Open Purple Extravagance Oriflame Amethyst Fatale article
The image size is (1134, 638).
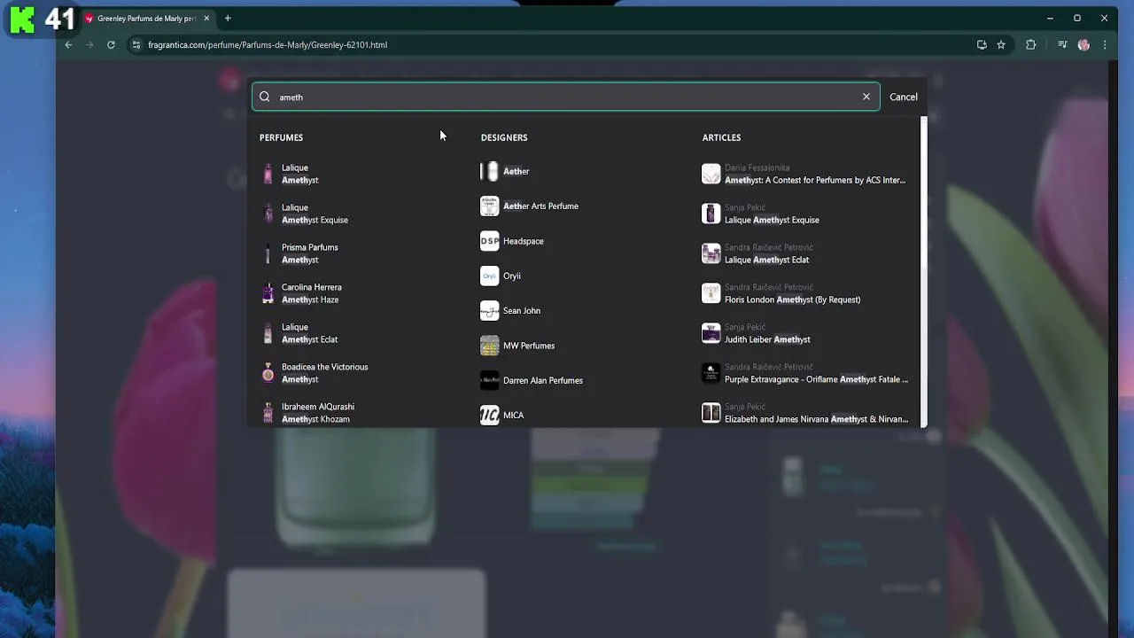[x=804, y=373]
